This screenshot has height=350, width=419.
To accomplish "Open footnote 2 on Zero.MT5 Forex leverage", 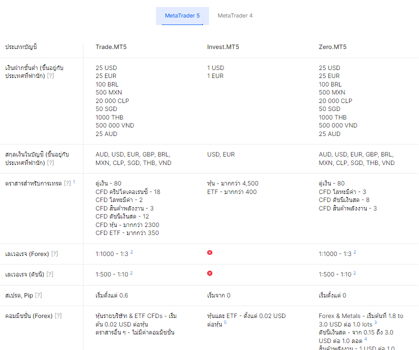I will 355,252.
